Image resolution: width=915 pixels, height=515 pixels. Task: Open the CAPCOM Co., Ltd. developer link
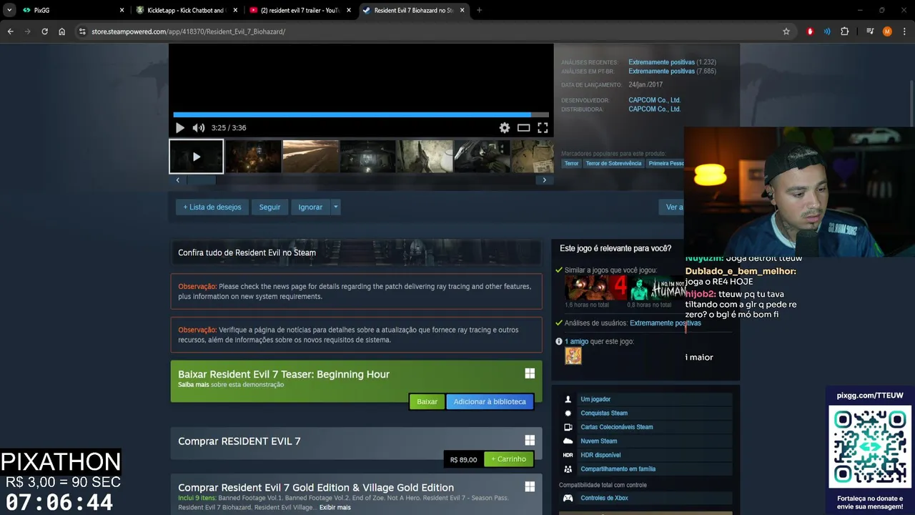coord(654,100)
